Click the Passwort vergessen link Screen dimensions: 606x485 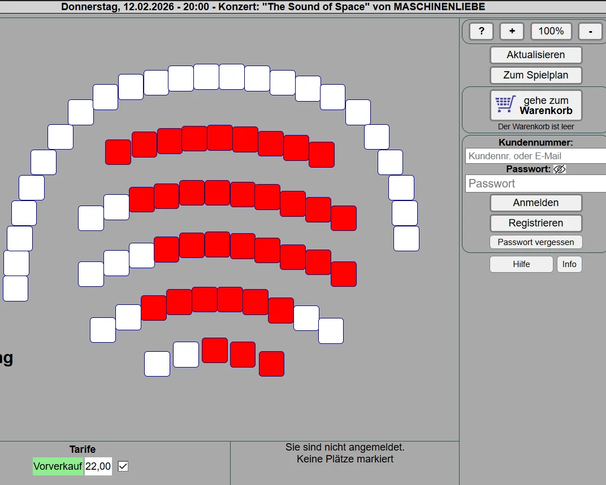pos(535,242)
